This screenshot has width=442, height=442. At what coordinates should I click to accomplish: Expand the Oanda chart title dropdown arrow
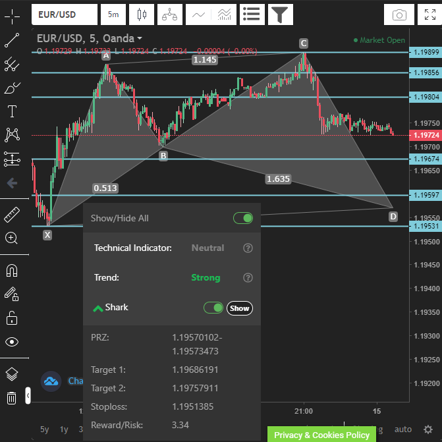[140, 38]
